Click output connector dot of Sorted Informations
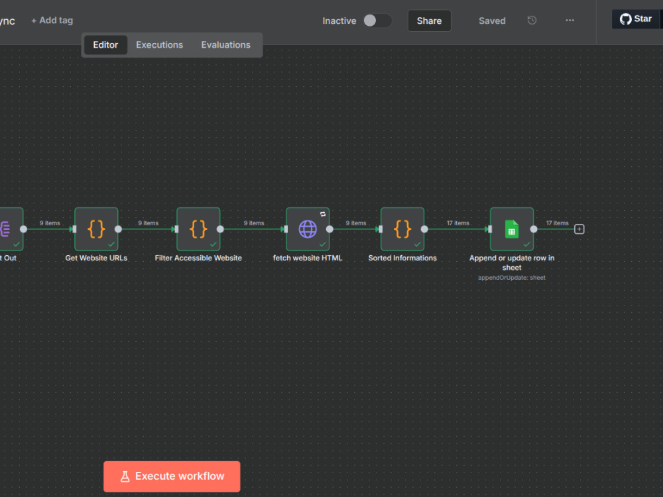Viewport: 663px width, 497px height. [x=424, y=229]
